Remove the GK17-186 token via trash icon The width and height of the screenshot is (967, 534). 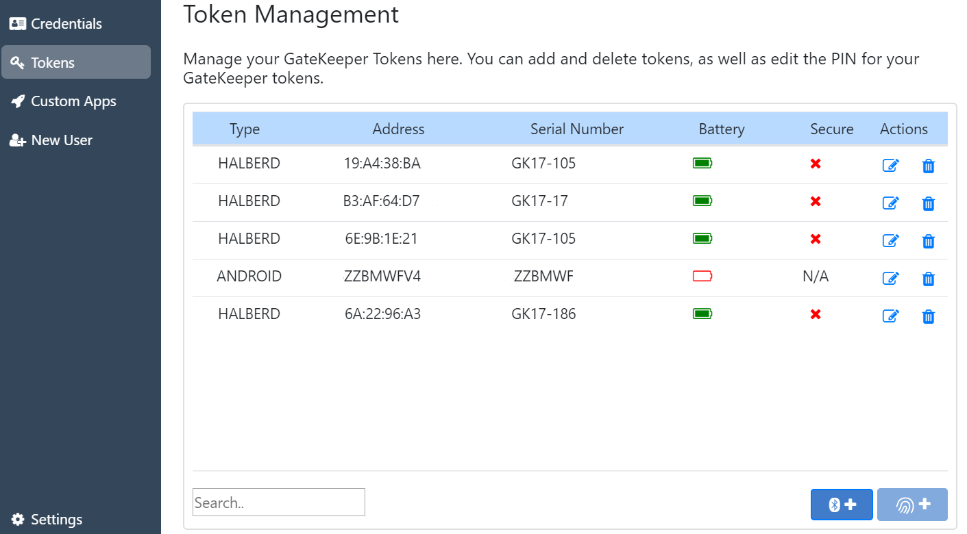928,316
